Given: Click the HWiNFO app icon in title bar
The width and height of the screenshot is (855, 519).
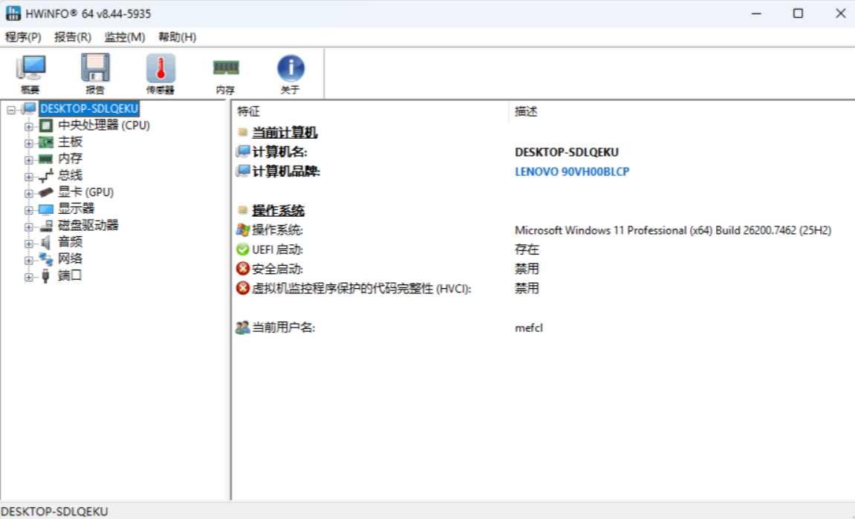Looking at the screenshot, I should tap(13, 13).
